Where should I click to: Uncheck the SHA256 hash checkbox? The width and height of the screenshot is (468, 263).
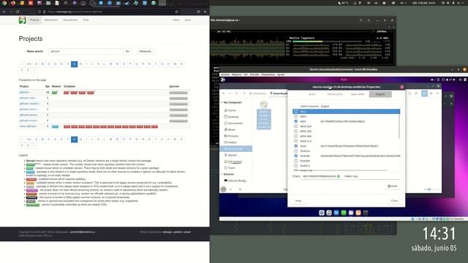click(x=295, y=156)
